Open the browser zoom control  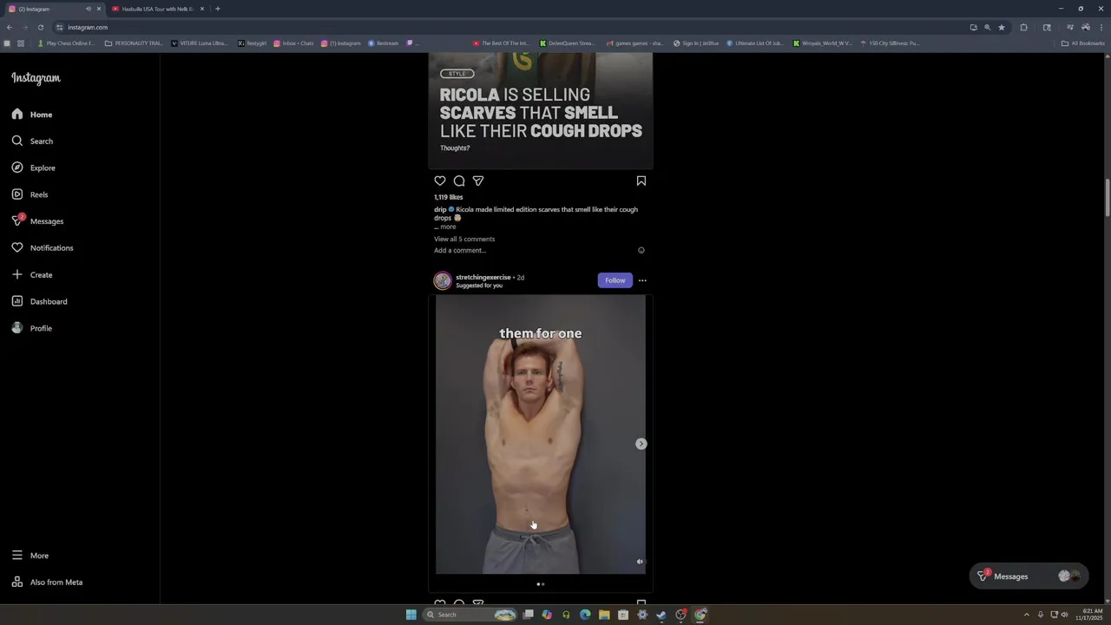(987, 27)
